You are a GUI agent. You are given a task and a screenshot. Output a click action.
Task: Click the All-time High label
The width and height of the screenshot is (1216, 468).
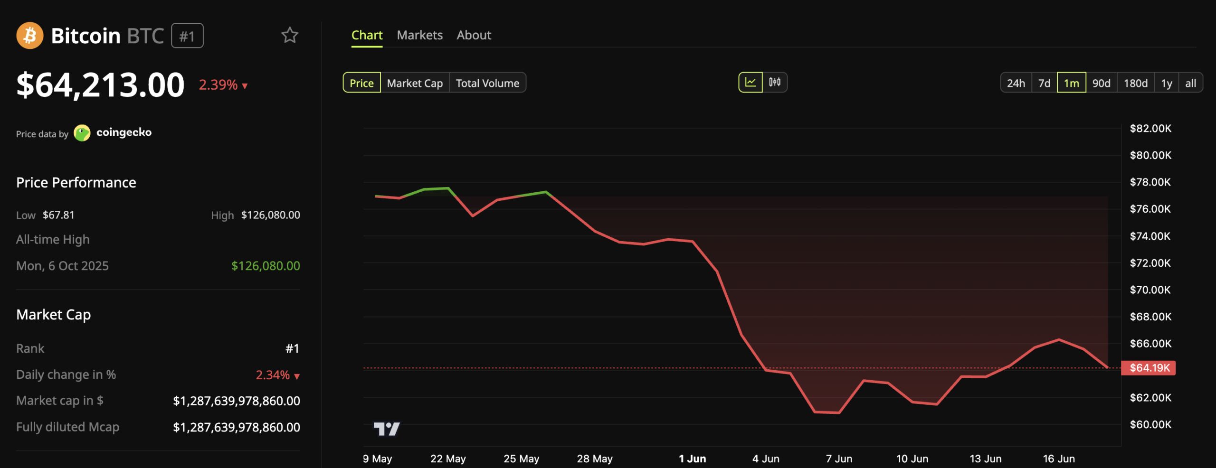click(53, 240)
